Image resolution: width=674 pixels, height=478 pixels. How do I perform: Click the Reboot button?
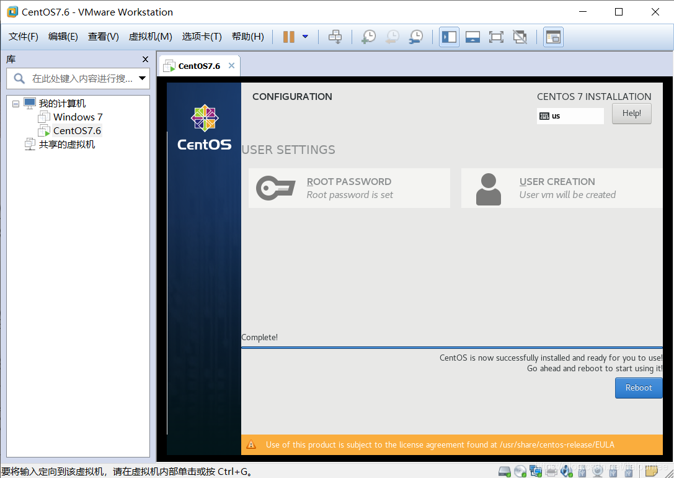coord(638,387)
